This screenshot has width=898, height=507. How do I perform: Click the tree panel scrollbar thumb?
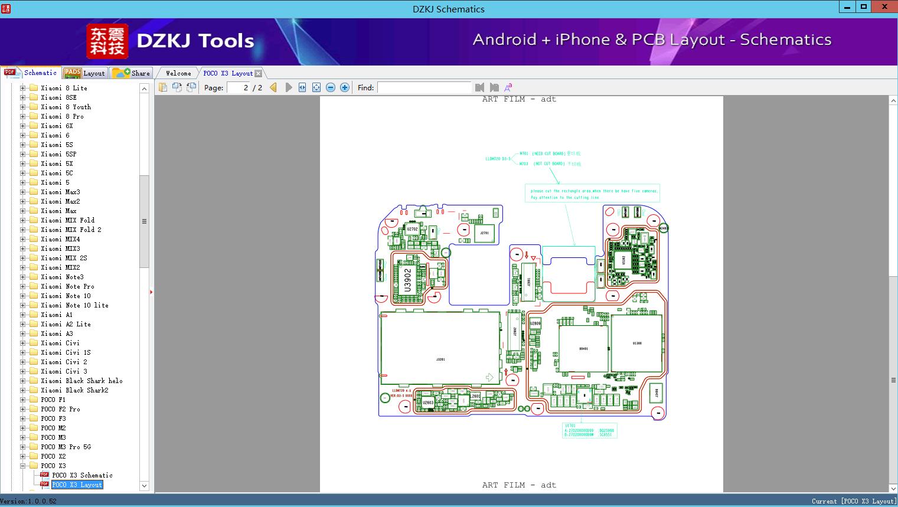[144, 221]
